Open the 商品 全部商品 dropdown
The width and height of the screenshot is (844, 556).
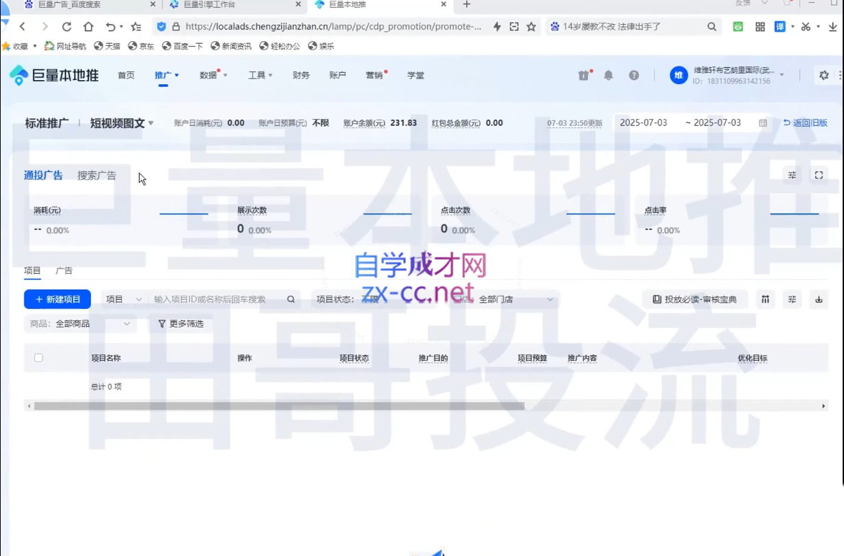[x=80, y=323]
